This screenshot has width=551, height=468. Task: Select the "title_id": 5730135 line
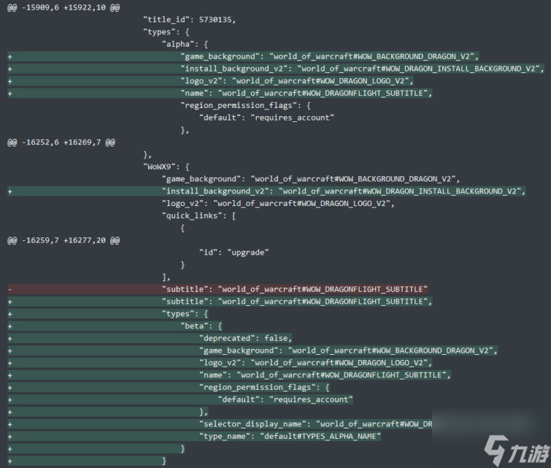[189, 19]
